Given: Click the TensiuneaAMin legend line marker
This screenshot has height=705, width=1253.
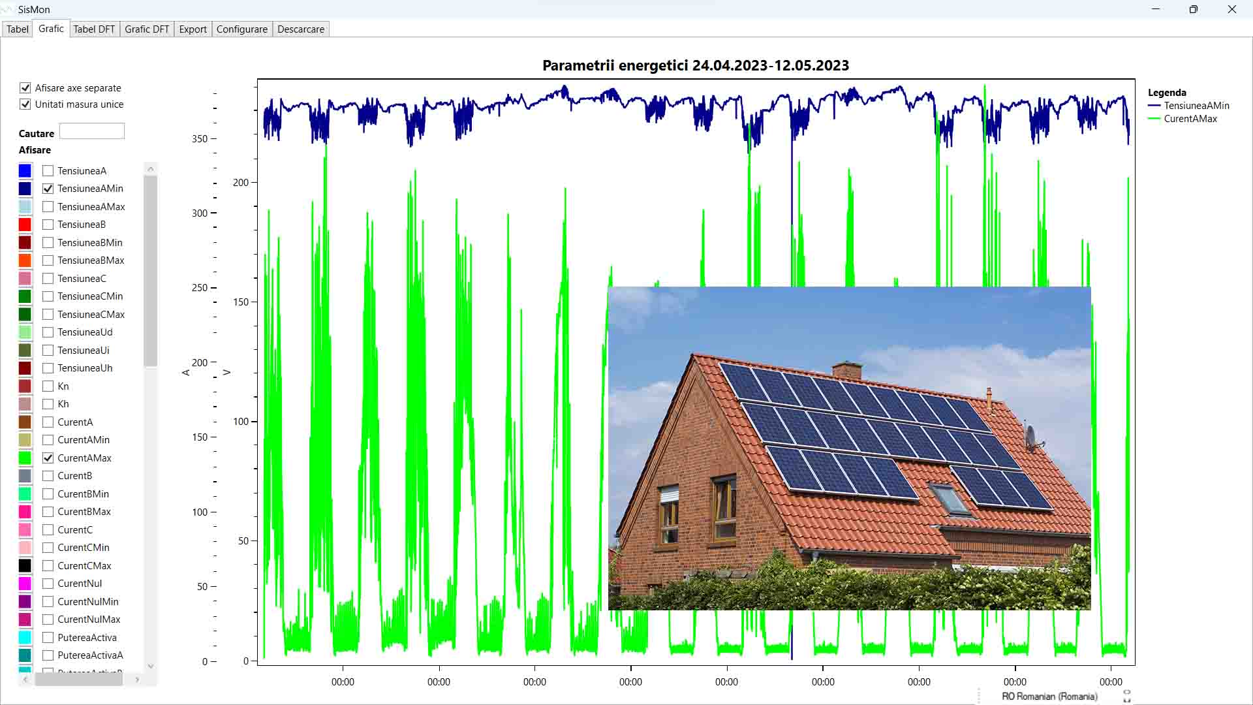Looking at the screenshot, I should tap(1154, 106).
